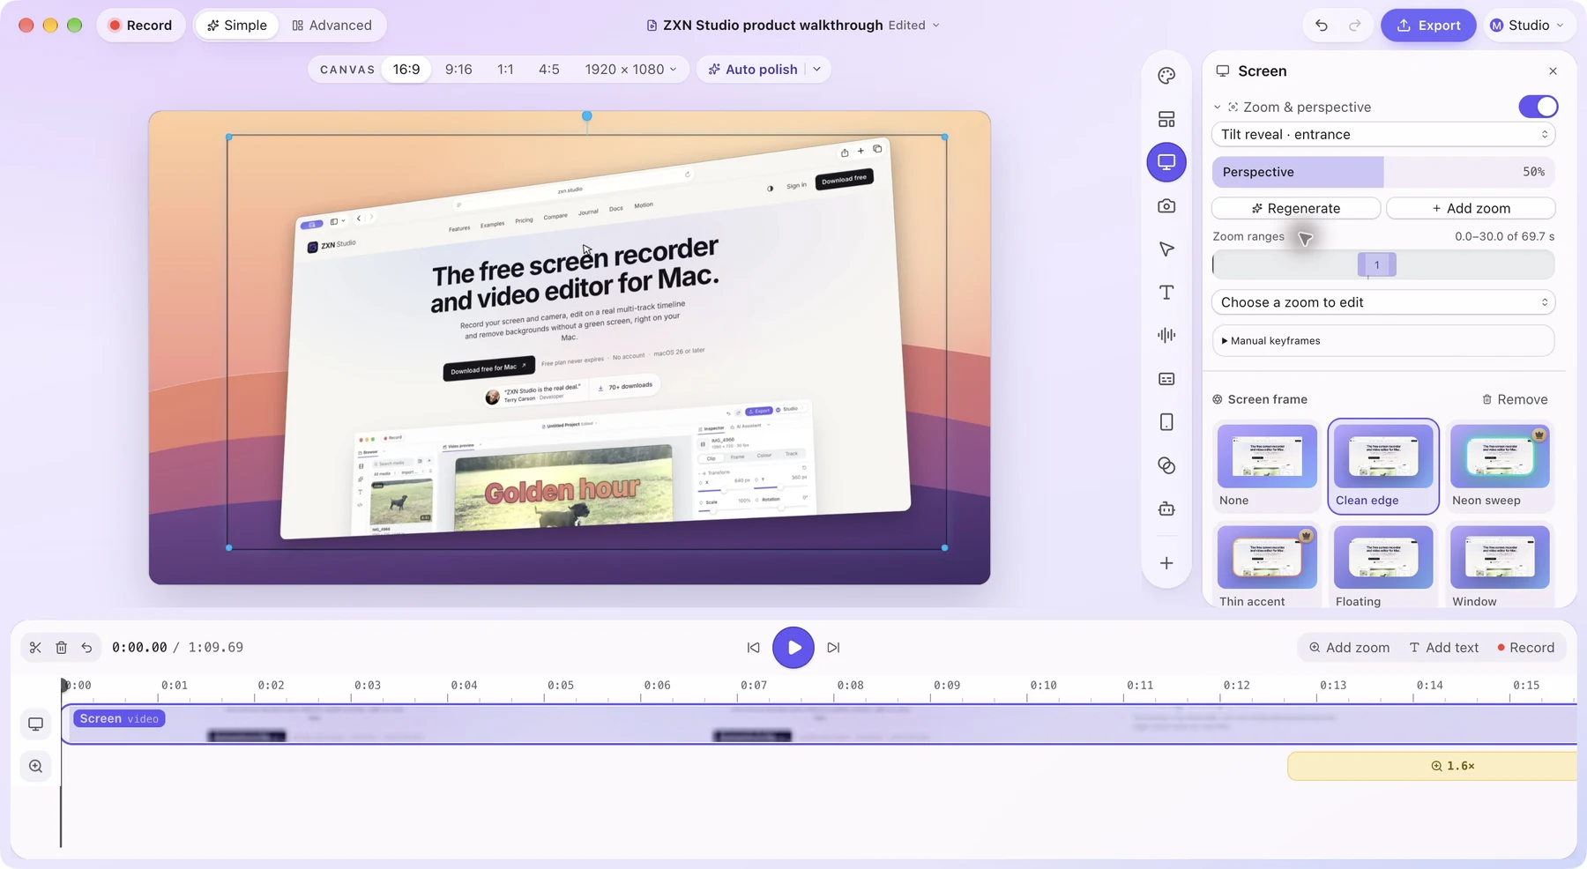1587x869 pixels.
Task: Click the Screen frame aperture icon
Action: point(1218,400)
